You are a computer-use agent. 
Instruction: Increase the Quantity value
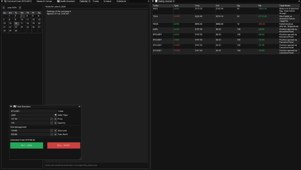coord(55,123)
